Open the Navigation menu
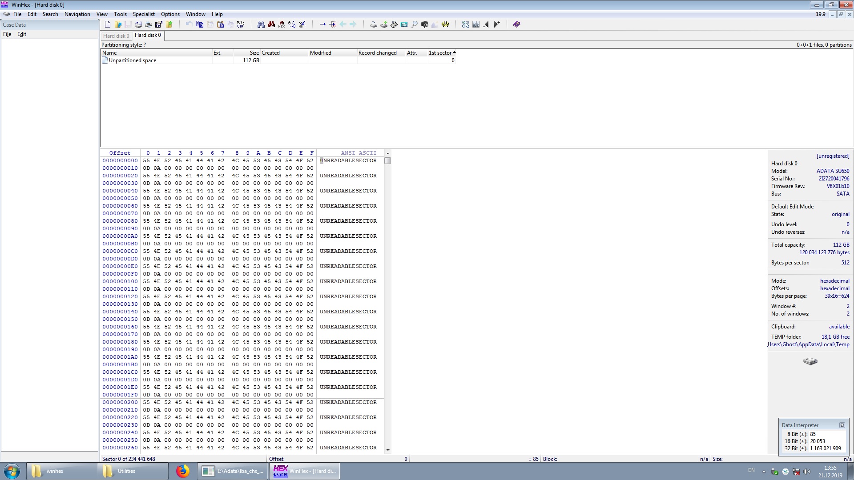Screen dimensions: 854x480 tap(77, 14)
